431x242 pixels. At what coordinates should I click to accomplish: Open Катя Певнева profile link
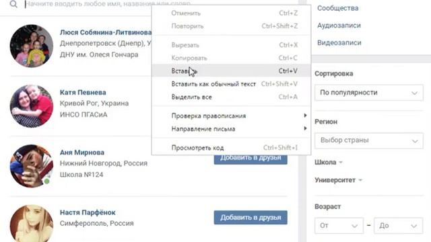[83, 93]
